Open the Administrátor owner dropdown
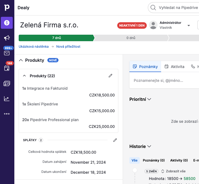Image resolution: width=199 pixels, height=184 pixels. [189, 25]
